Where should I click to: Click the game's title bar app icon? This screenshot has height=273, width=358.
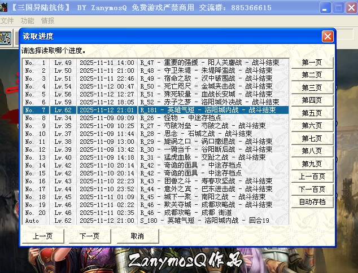pos(4,8)
